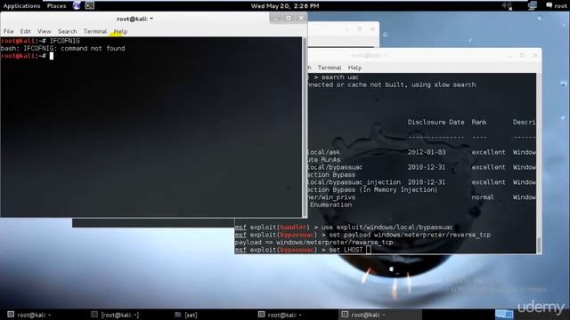This screenshot has height=320, width=570.
Task: Click 'payload => windows/meterpreter/reverse_tcp' line
Action: click(313, 242)
